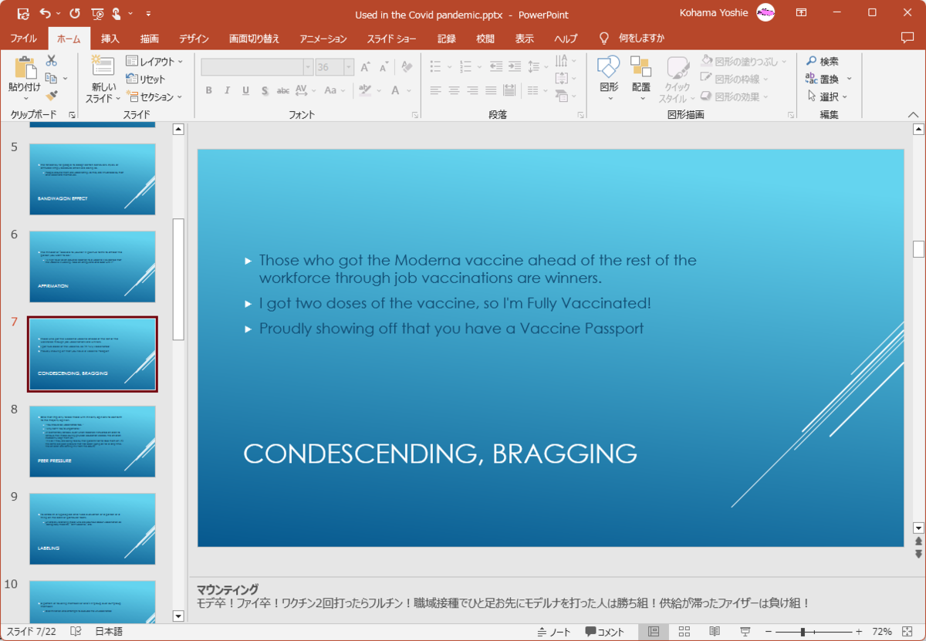This screenshot has height=641, width=926.
Task: Click the Copy icon in clipboard group
Action: pos(52,78)
